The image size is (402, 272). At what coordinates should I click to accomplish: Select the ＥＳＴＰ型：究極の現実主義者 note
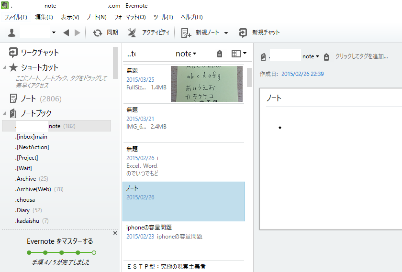pos(184,267)
